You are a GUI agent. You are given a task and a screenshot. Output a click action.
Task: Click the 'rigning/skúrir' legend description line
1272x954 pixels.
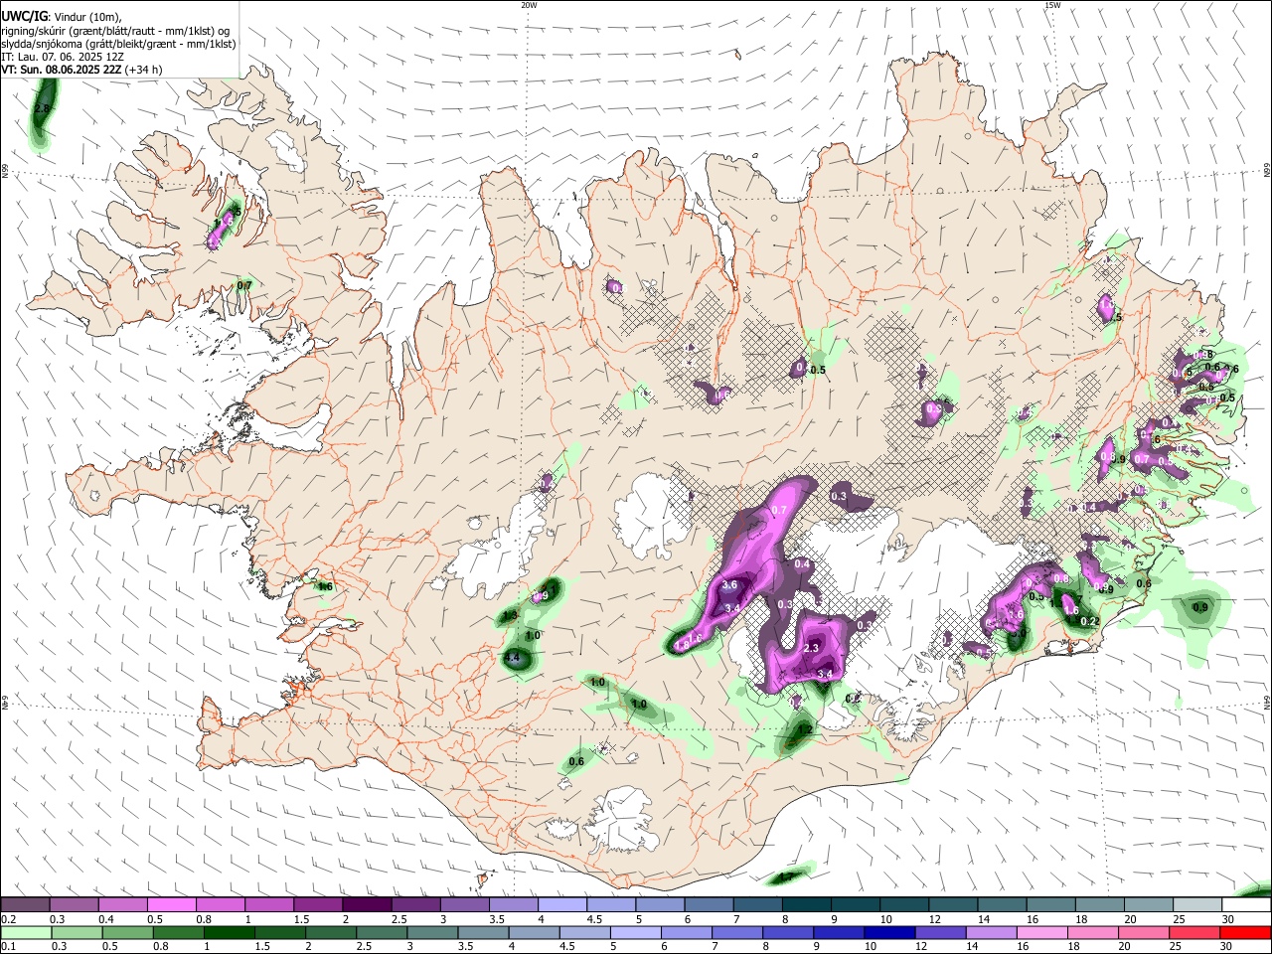(115, 31)
